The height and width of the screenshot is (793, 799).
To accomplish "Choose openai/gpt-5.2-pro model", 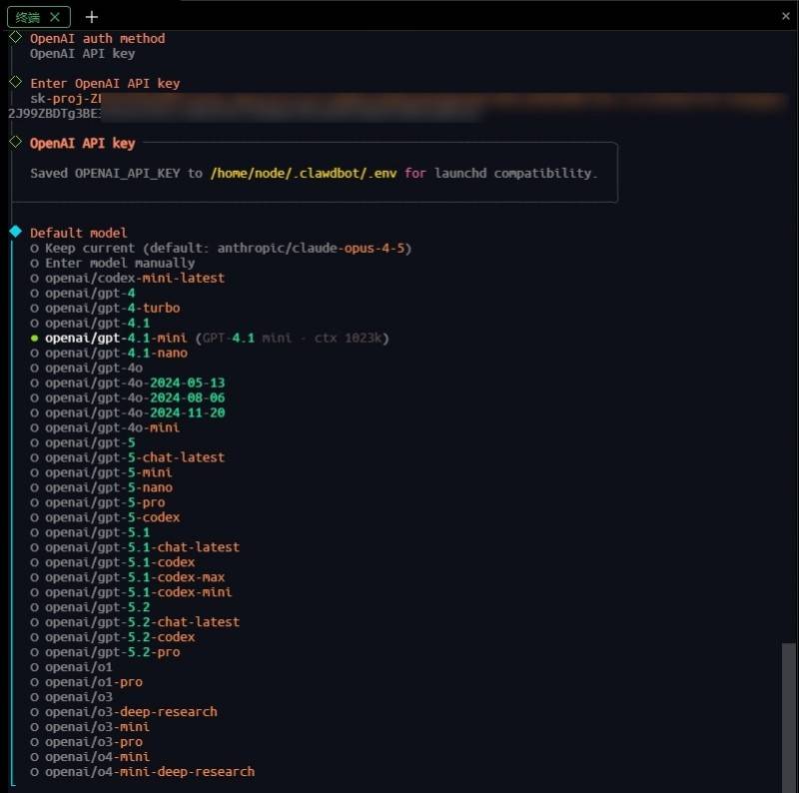I will (105, 652).
